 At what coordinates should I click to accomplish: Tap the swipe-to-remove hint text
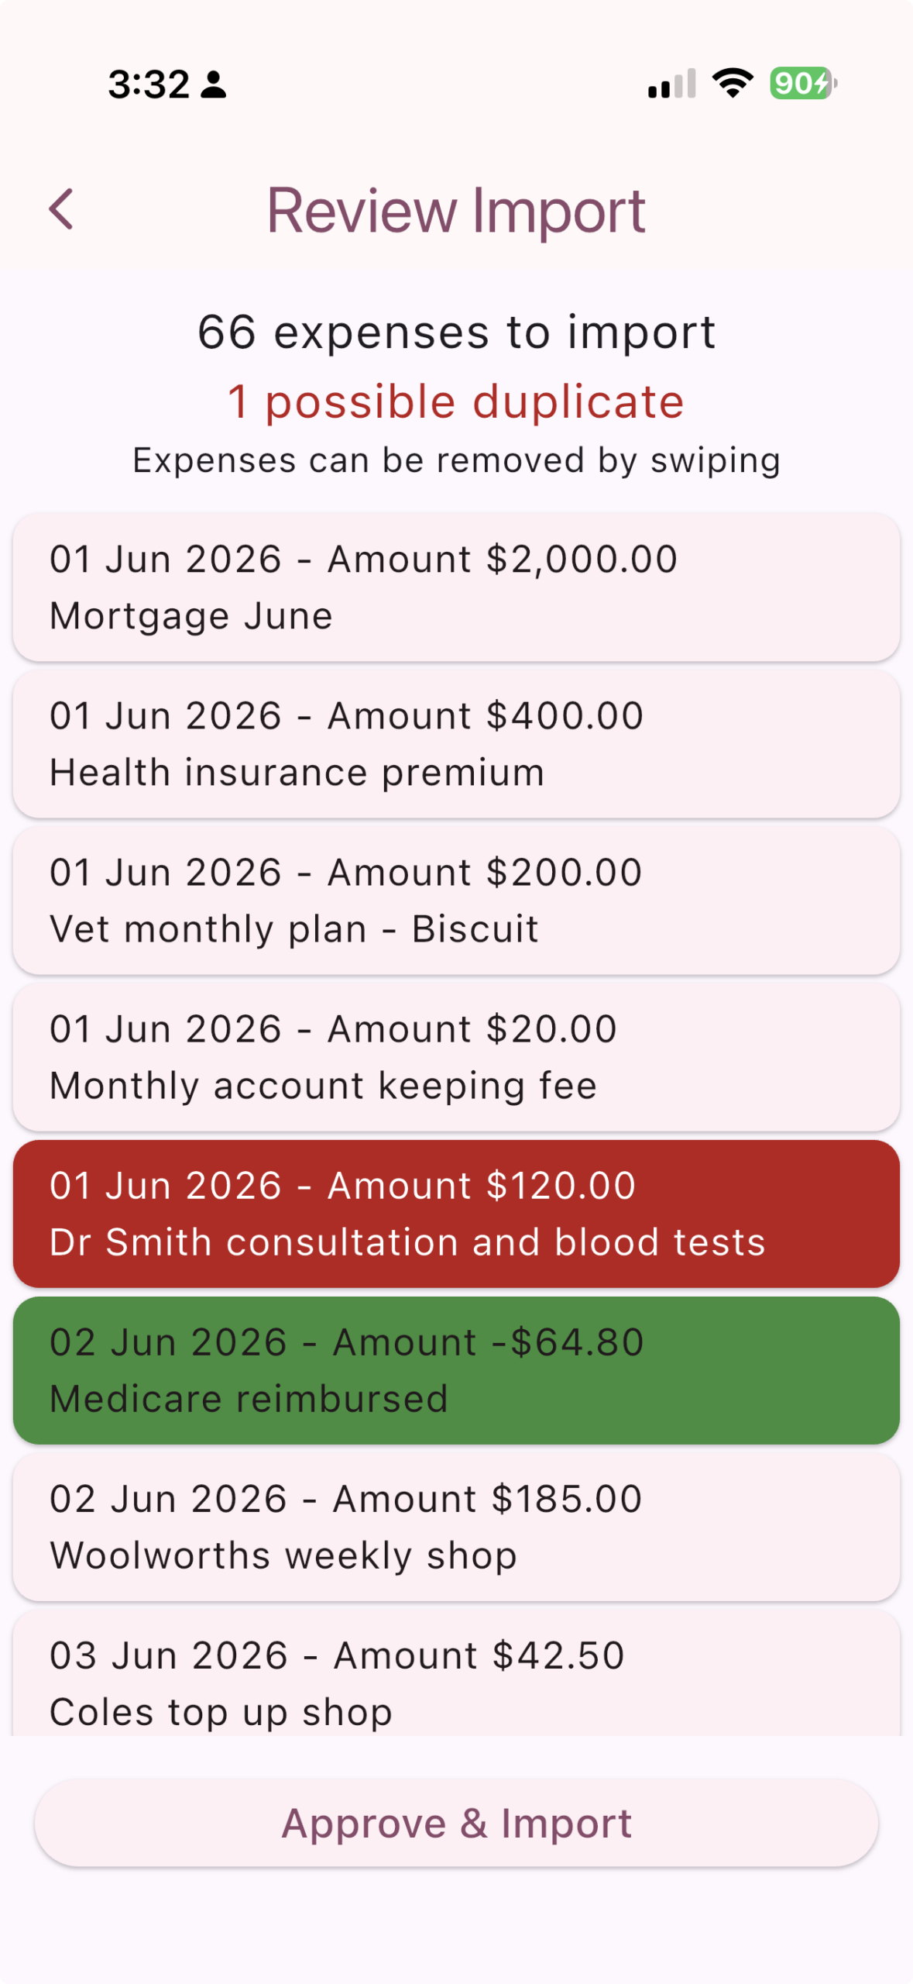[456, 460]
